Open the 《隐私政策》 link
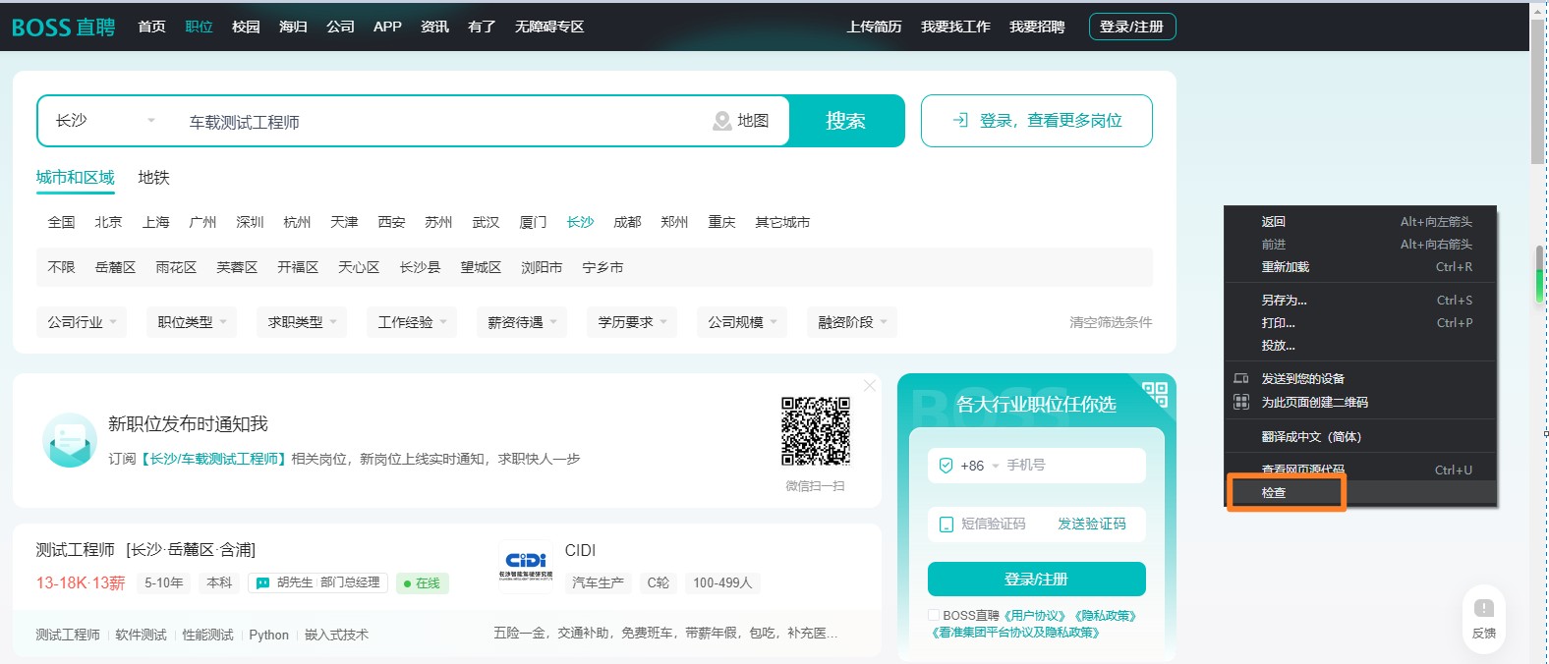Image resolution: width=1549 pixels, height=664 pixels. 1106,616
